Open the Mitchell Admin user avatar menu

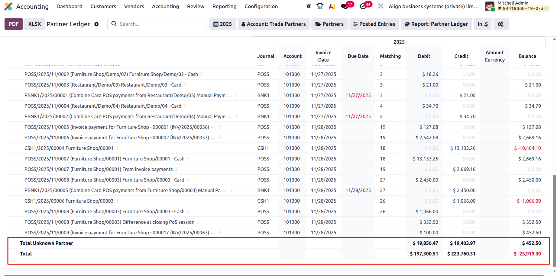click(x=490, y=6)
